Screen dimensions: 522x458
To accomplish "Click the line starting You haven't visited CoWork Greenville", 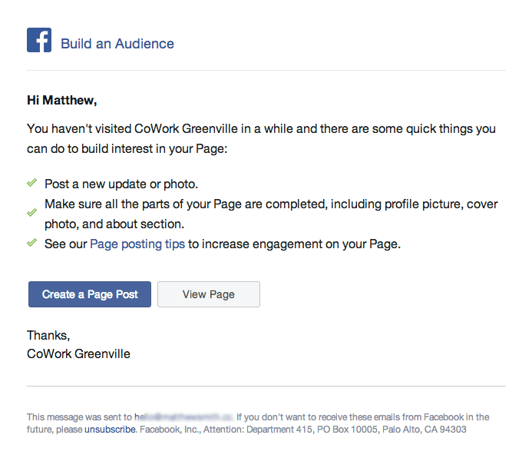I will point(261,128).
